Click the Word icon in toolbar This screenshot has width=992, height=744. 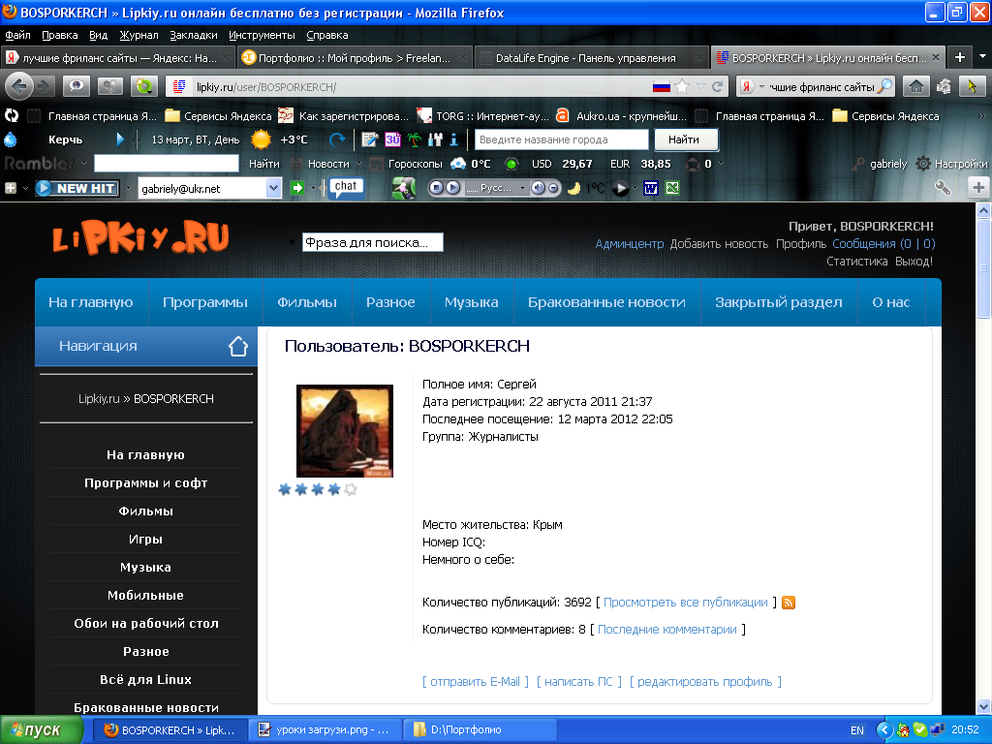(x=650, y=188)
